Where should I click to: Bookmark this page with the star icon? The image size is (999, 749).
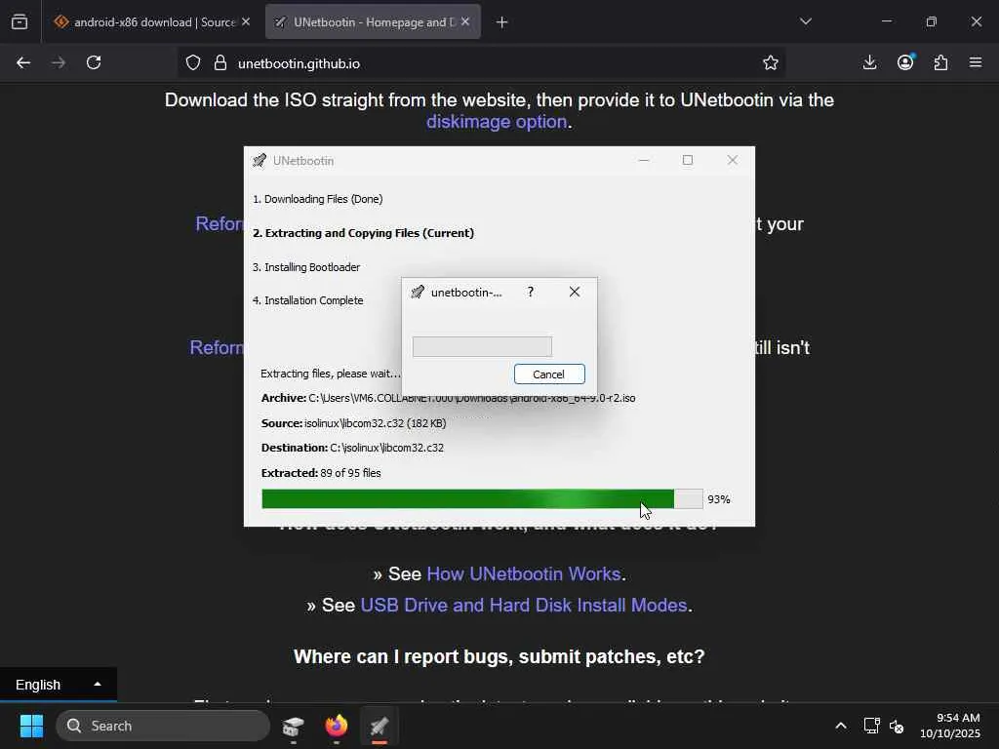click(771, 63)
